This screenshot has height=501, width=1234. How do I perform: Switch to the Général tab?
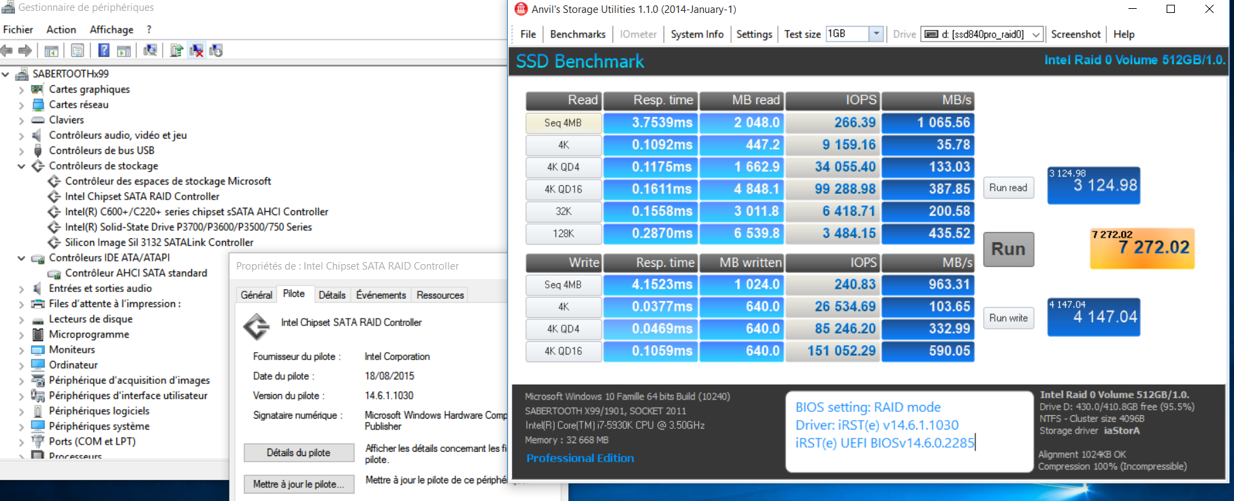pos(257,295)
